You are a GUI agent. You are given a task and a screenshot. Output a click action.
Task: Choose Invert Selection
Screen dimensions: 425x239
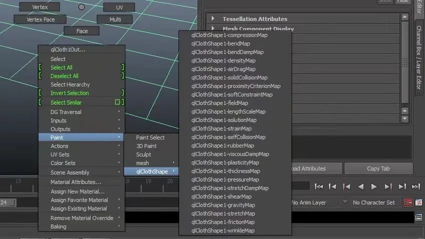coord(82,93)
